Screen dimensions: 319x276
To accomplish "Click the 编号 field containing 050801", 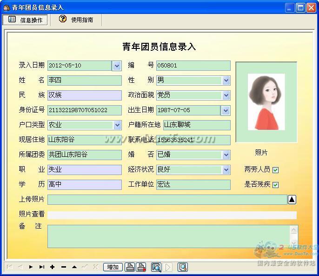I will (x=193, y=66).
